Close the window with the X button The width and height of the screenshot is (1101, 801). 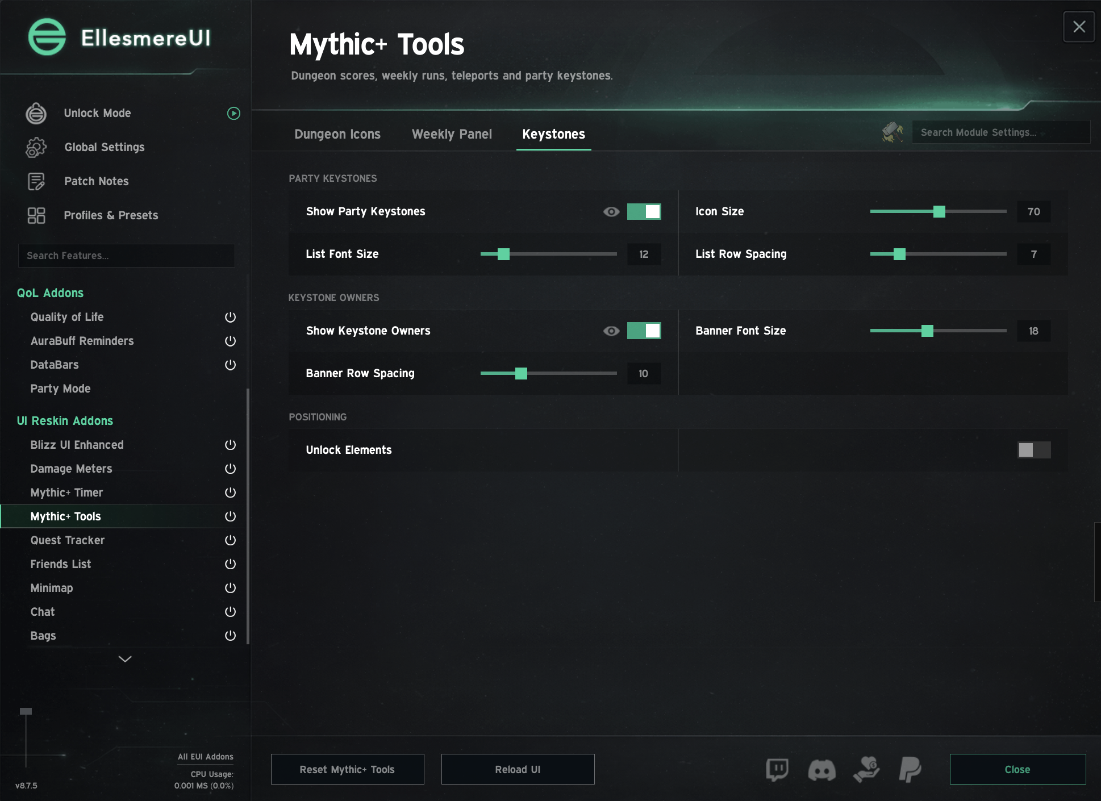[x=1079, y=27]
